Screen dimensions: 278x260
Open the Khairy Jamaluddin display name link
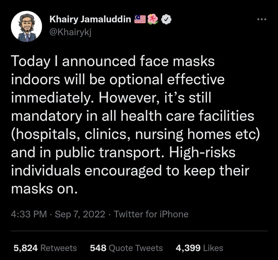[x=90, y=19]
